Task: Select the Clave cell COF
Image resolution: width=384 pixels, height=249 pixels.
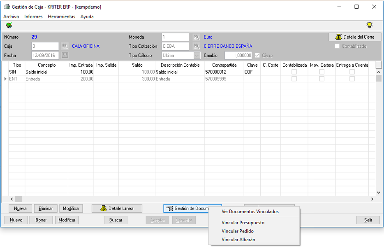Action: pos(252,72)
